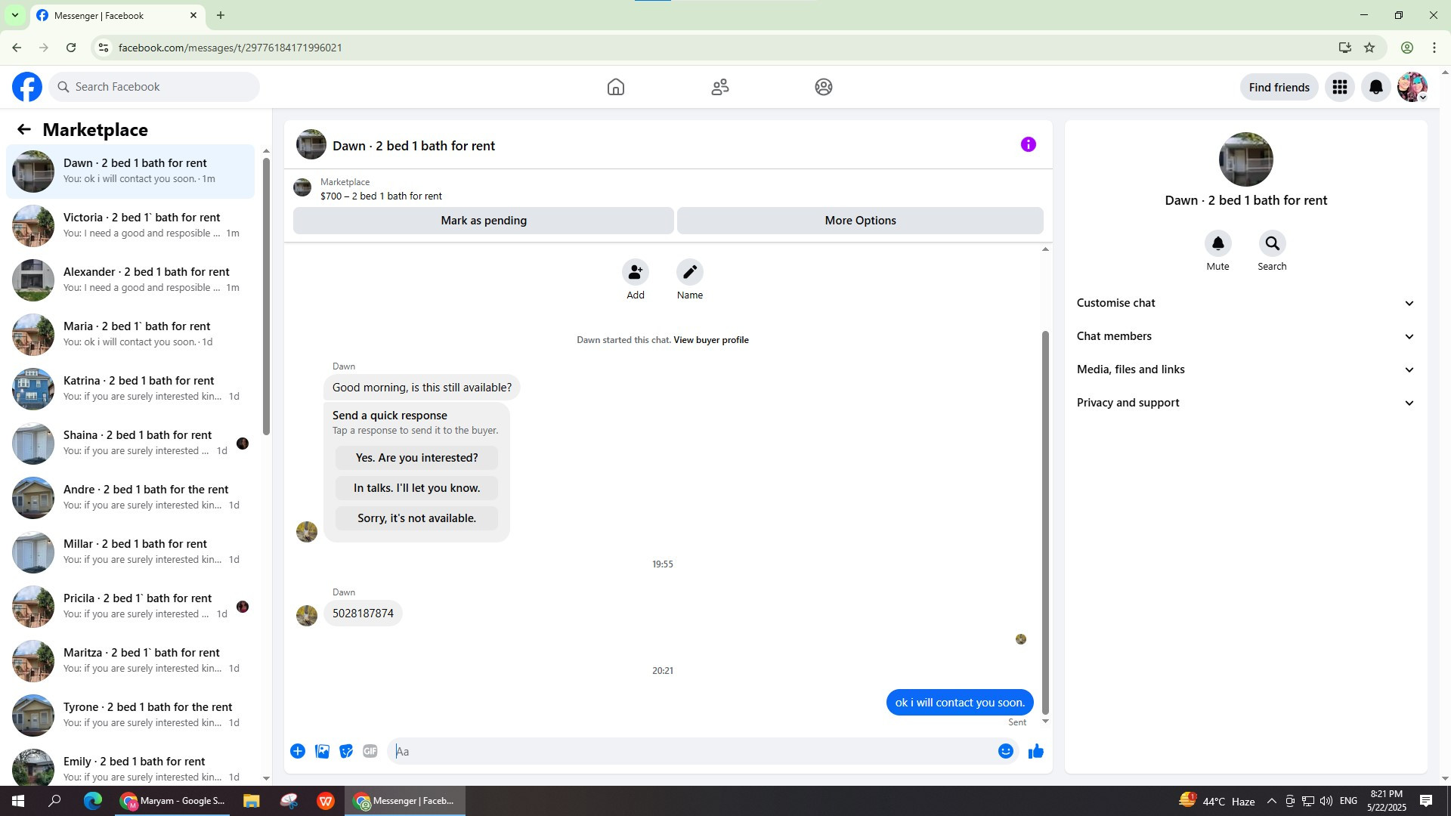The height and width of the screenshot is (816, 1451).
Task: Focus the message input field
Action: pos(691,751)
